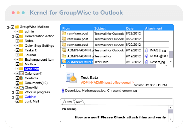Uncheck the Contacts checkbox
Screen dimensions: 188x133
(x=17, y=78)
